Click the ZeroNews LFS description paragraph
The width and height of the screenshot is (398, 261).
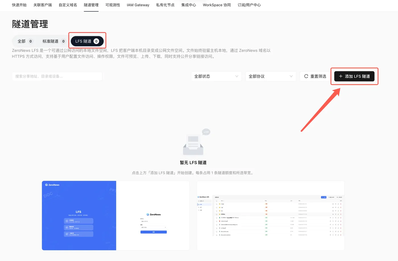tap(141, 53)
